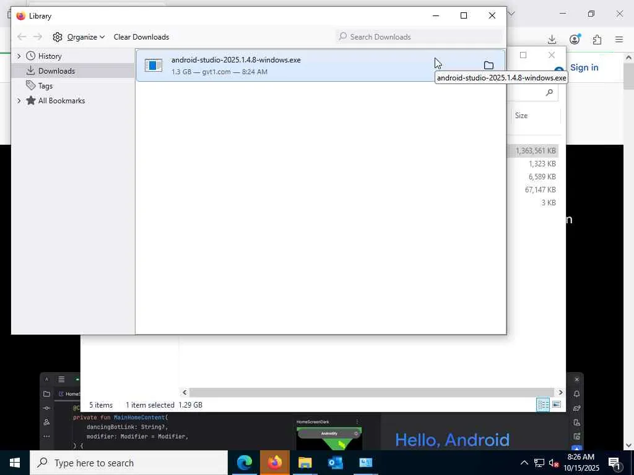
Task: Open the Firefox list-all-tabs chevron
Action: 511,14
